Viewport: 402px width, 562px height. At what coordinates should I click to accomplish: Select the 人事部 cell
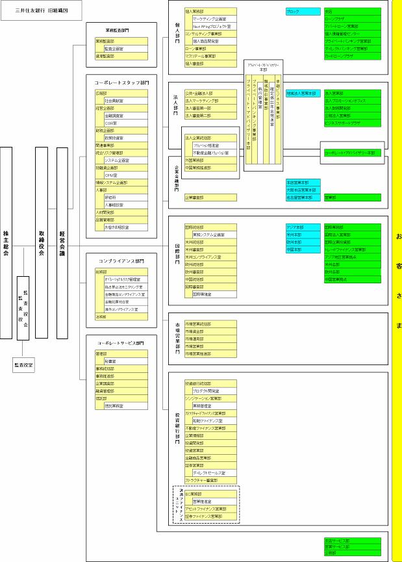pos(121,190)
